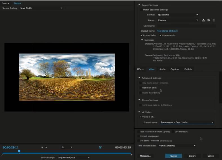This screenshot has height=160, width=222.
Task: Open the Publish tab
Action: [x=188, y=69]
